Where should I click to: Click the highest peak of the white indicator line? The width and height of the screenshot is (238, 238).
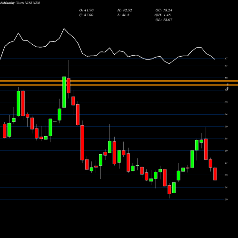tap(64, 29)
